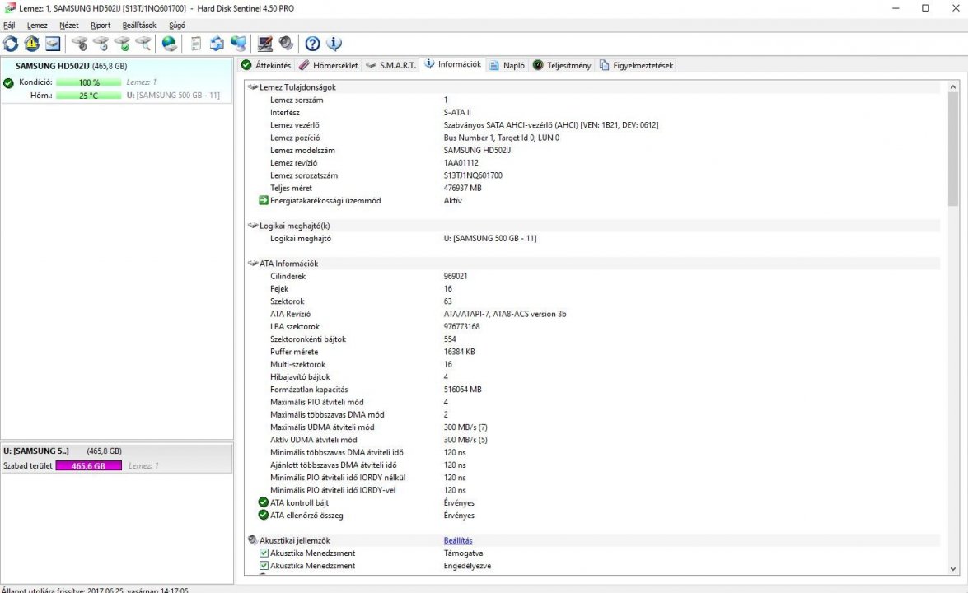Click the disk with green checkmark icon
This screenshot has height=593, width=968.
[x=122, y=43]
